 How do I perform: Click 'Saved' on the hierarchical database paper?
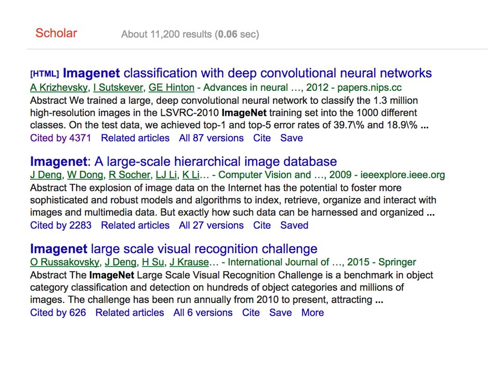[294, 225]
